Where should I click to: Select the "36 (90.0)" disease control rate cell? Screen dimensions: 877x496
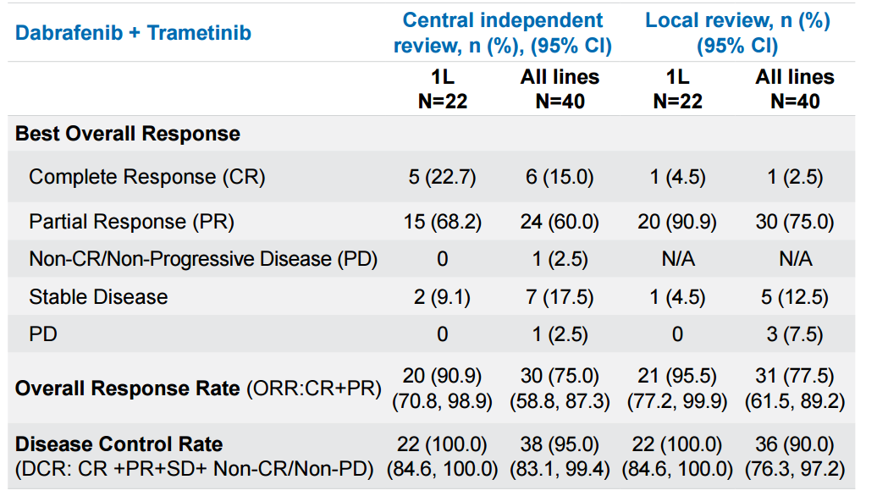coord(795,444)
